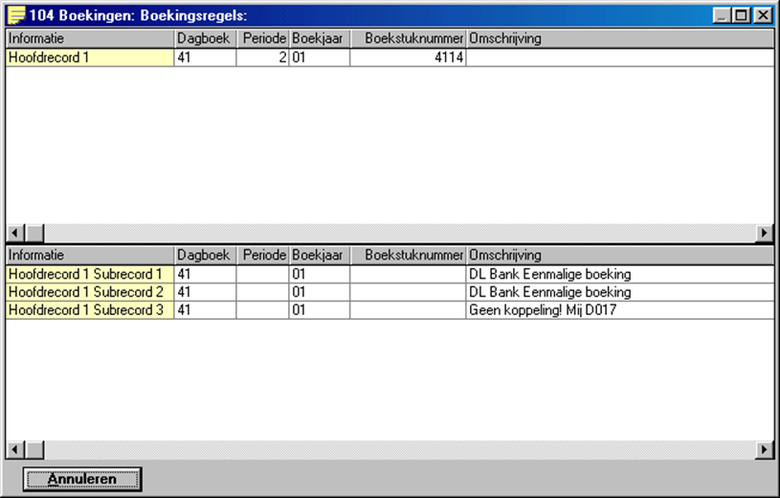Click Boekstuknummer cell containing 4114
Viewport: 780px width, 498px height.
[x=408, y=57]
